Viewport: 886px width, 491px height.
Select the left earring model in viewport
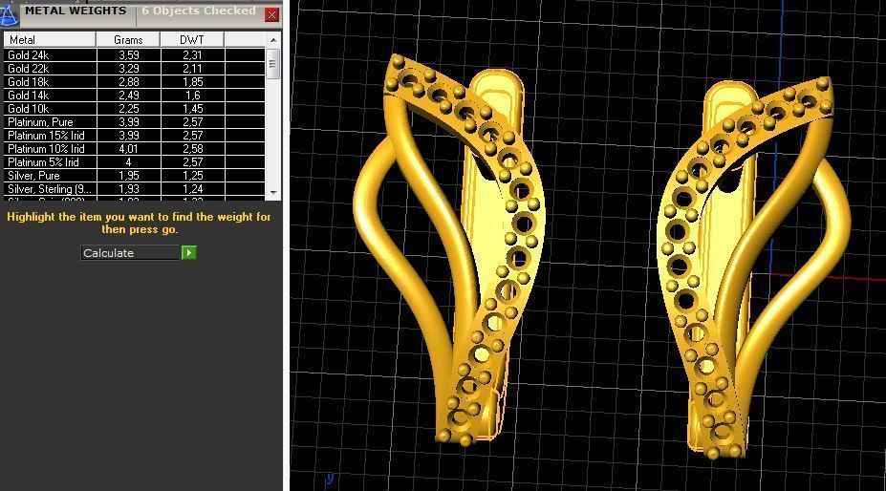(449, 248)
